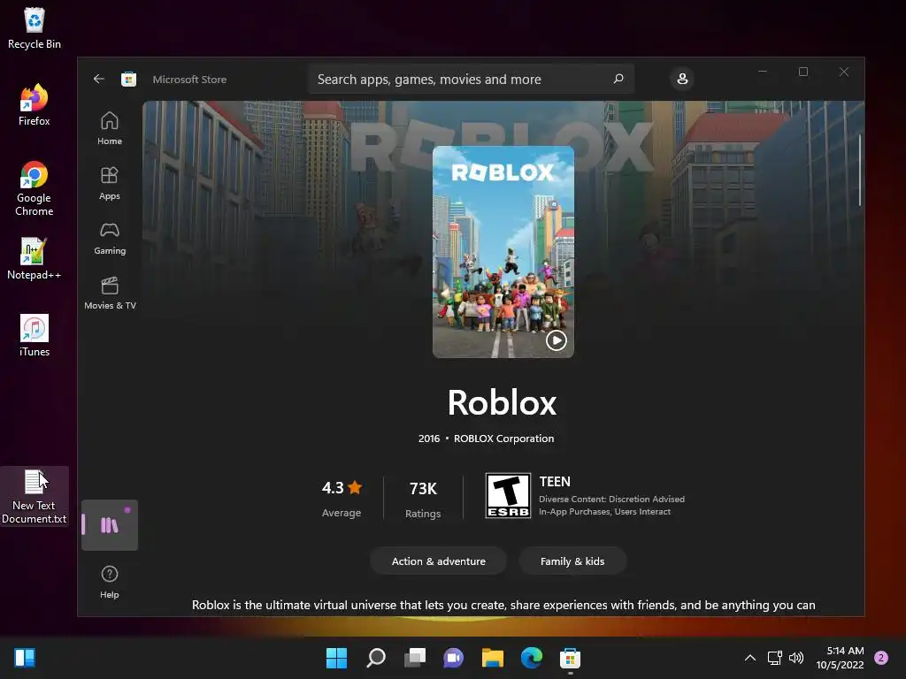Open the Library icon in sidebar

coord(109,525)
